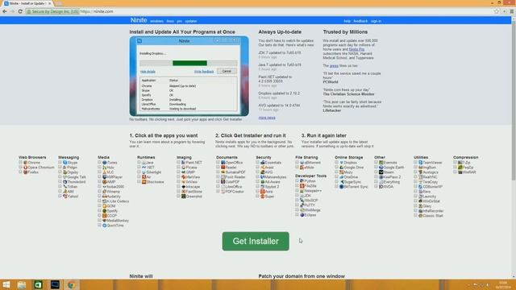Tick the WinRAR checkbox in Compression

click(x=455, y=172)
